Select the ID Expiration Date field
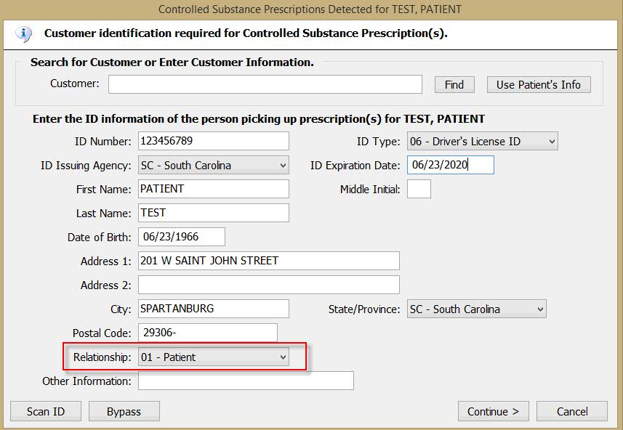The height and width of the screenshot is (430, 623). (x=450, y=165)
